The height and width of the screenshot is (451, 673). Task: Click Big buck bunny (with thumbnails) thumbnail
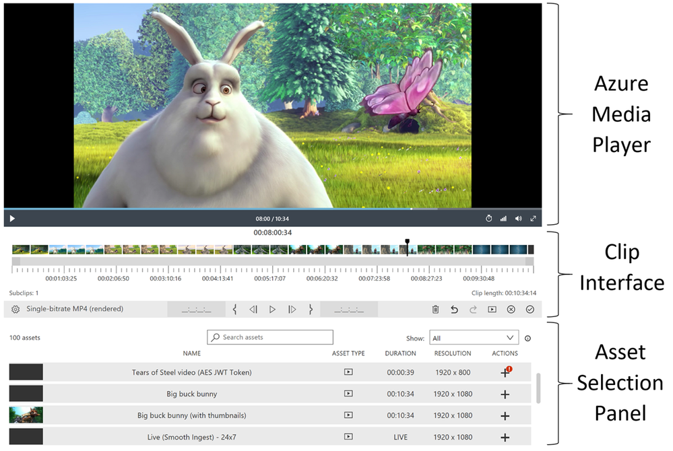point(26,415)
